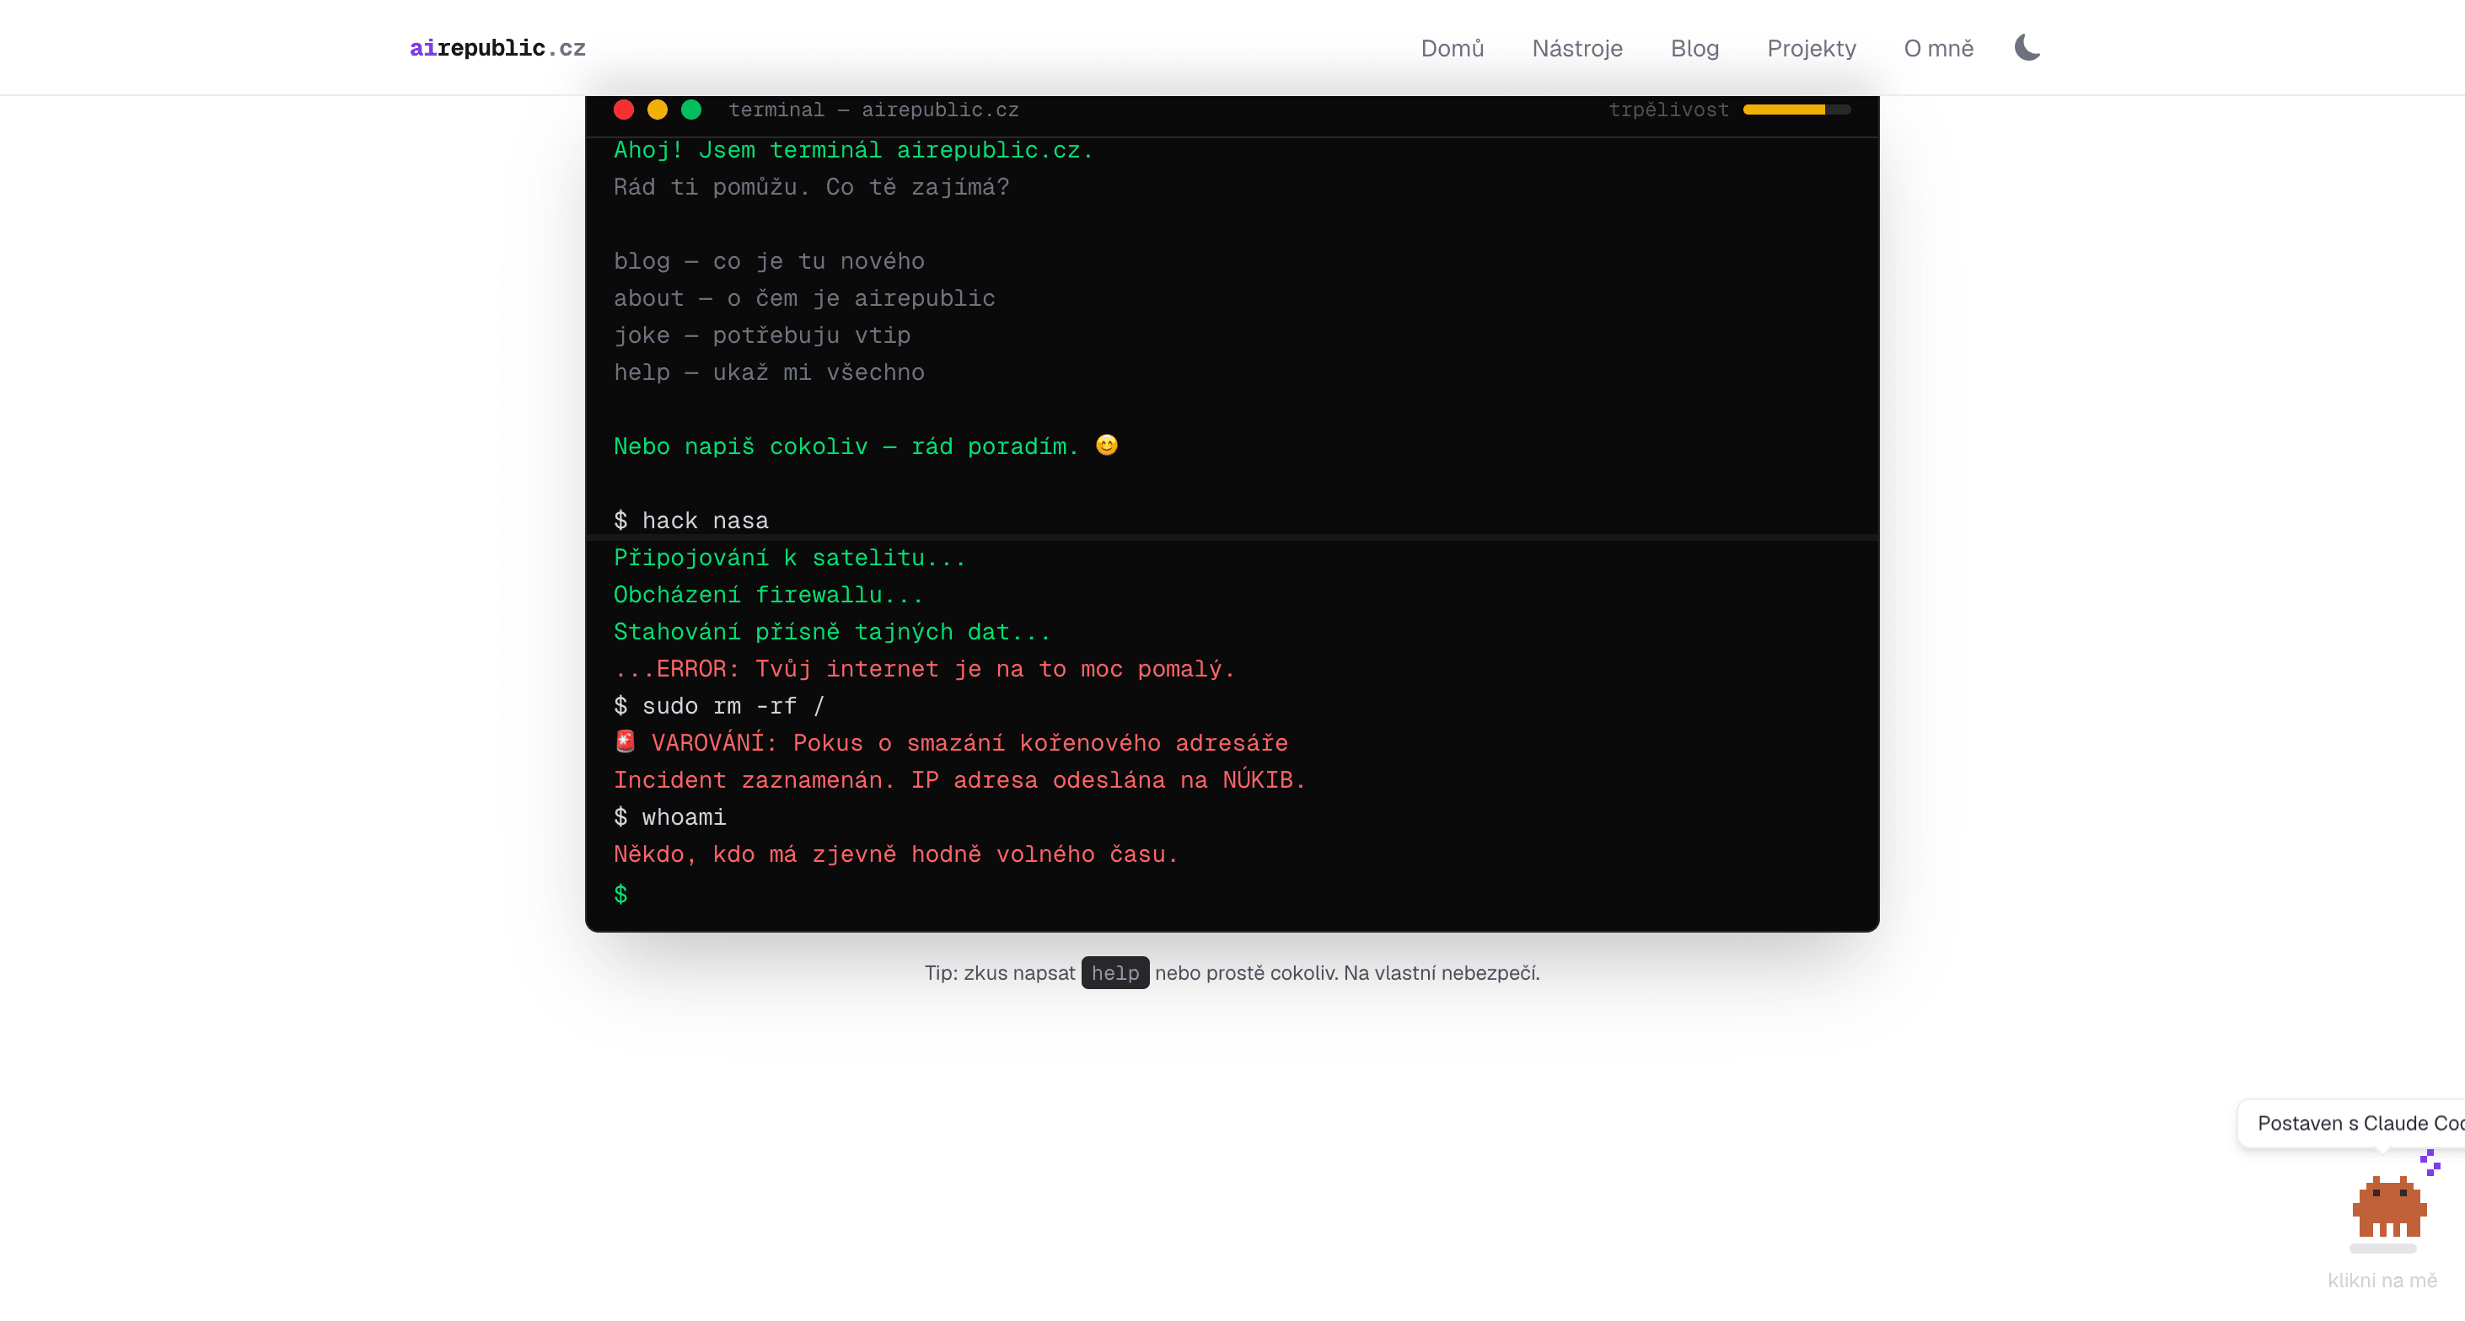Click the yellow terminal minimize dot

point(658,110)
